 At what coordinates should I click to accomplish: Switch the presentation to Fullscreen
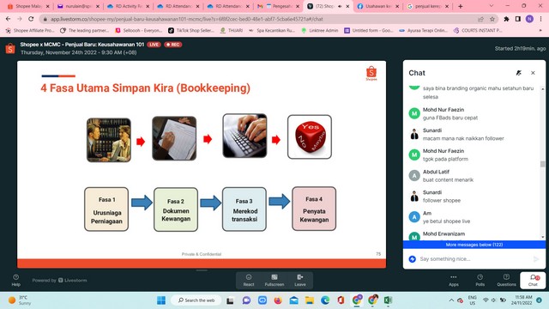(274, 281)
